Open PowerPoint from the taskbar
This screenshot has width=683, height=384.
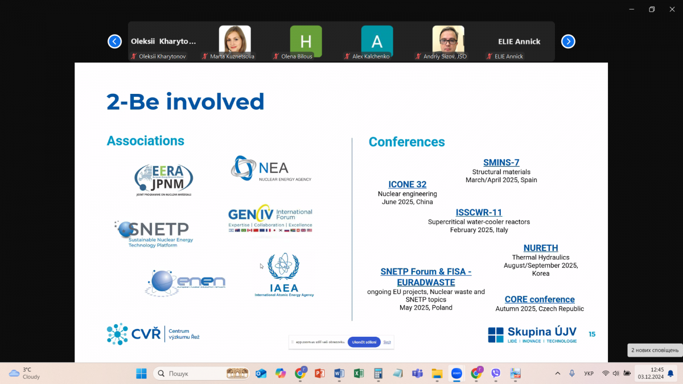coord(319,374)
